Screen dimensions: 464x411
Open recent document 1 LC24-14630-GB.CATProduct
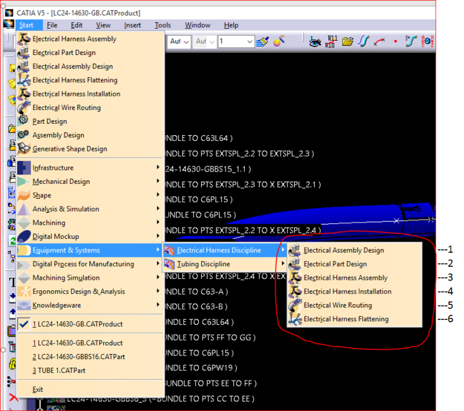click(90, 343)
